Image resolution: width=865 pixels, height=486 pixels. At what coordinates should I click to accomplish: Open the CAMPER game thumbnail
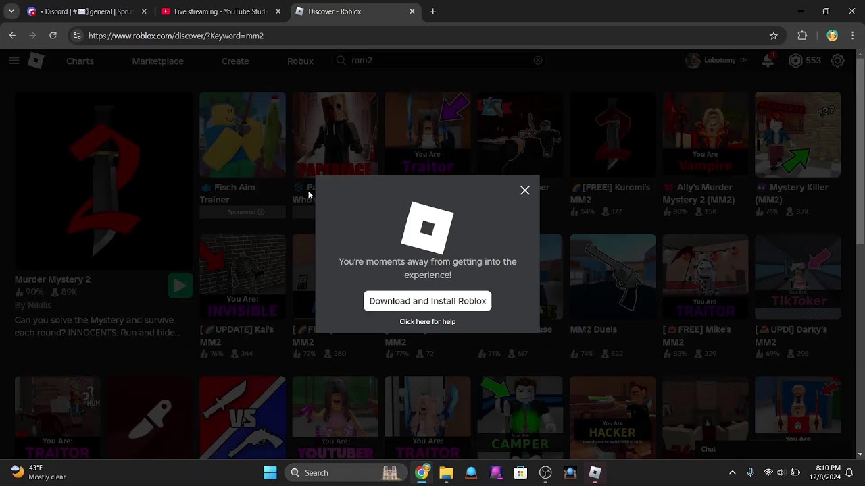520,418
